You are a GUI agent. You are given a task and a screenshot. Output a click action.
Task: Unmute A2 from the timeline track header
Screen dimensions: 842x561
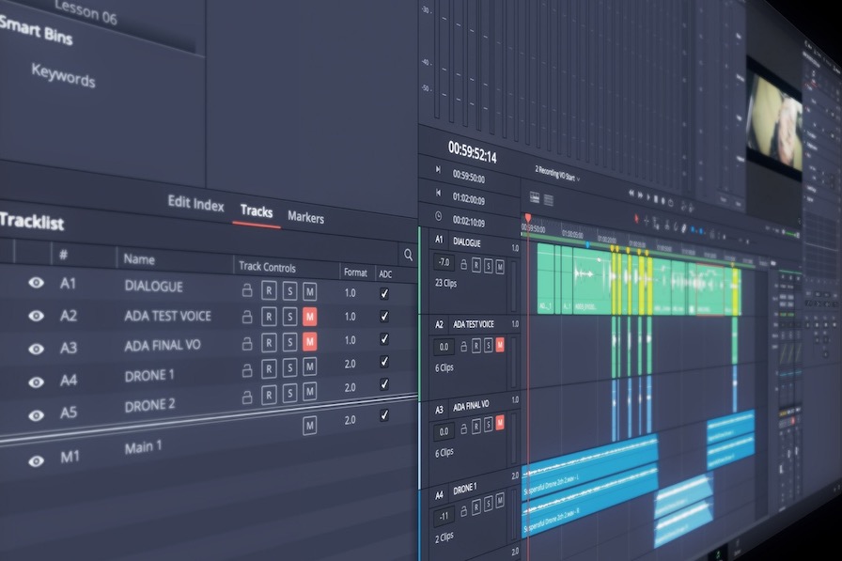[500, 345]
